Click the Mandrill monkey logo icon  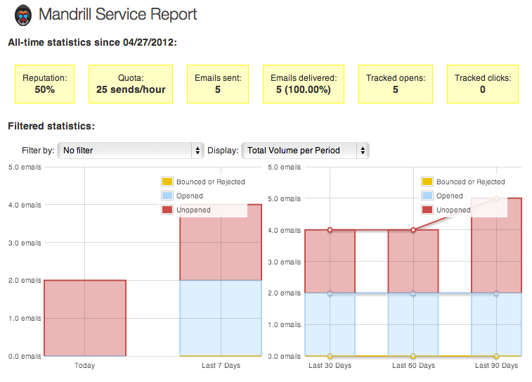(23, 15)
